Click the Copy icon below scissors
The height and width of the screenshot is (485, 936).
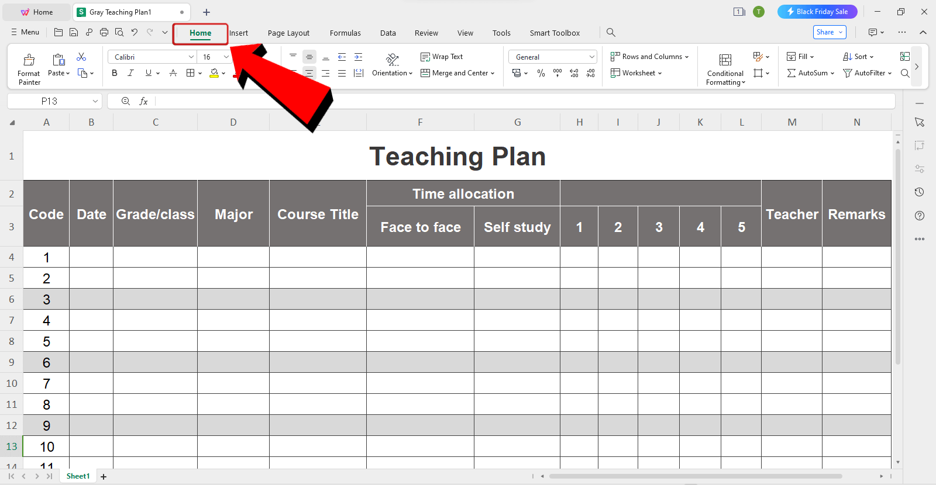coord(82,73)
